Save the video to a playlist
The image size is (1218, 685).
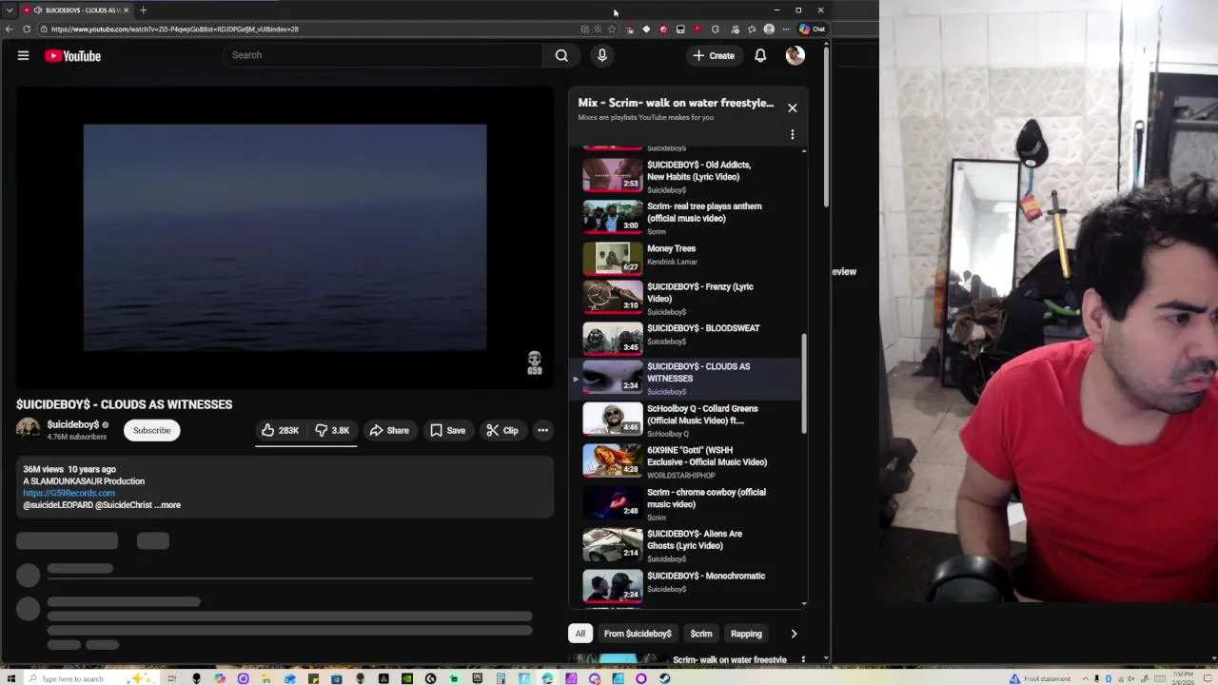[447, 430]
